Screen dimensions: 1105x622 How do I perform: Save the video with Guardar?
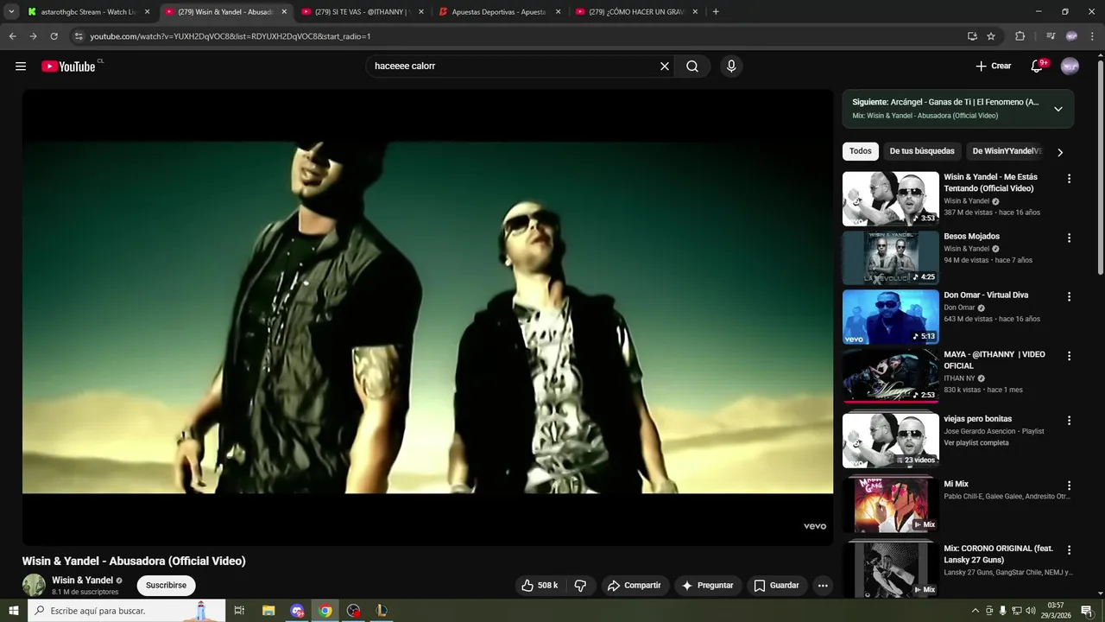[776, 586]
